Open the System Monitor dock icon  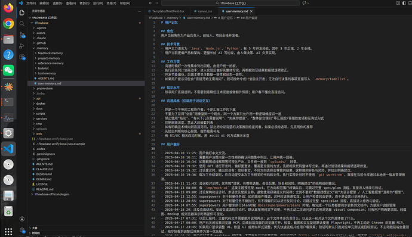(x=8, y=118)
